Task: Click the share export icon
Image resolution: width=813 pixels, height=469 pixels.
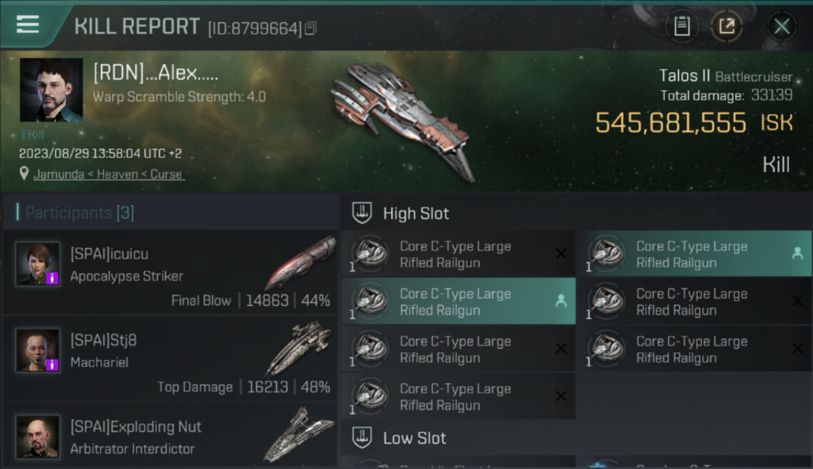Action: (727, 27)
